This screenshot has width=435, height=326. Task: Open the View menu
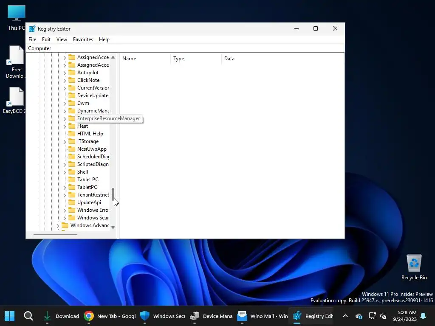tap(62, 39)
